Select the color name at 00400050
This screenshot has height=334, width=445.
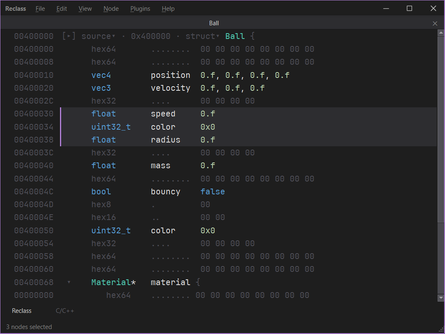(163, 230)
